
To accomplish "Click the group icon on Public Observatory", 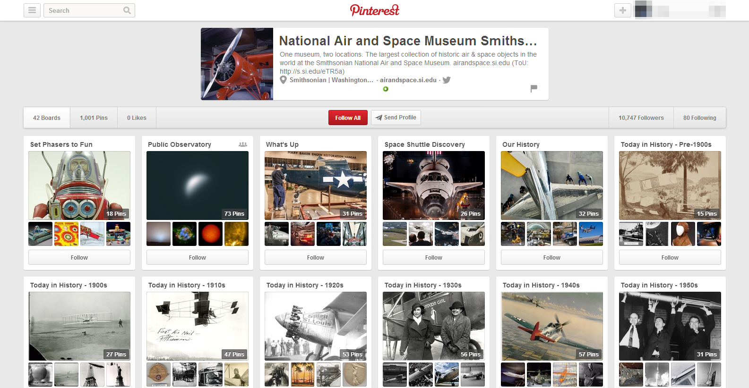I will pyautogui.click(x=243, y=144).
